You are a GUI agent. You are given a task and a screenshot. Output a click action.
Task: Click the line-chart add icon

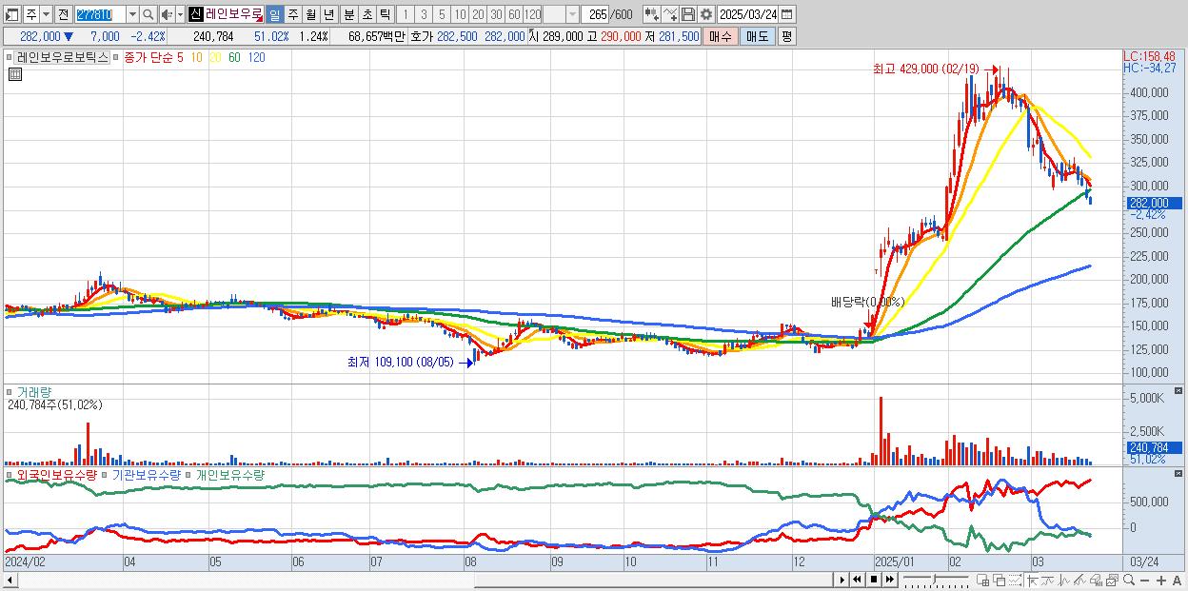tap(670, 14)
